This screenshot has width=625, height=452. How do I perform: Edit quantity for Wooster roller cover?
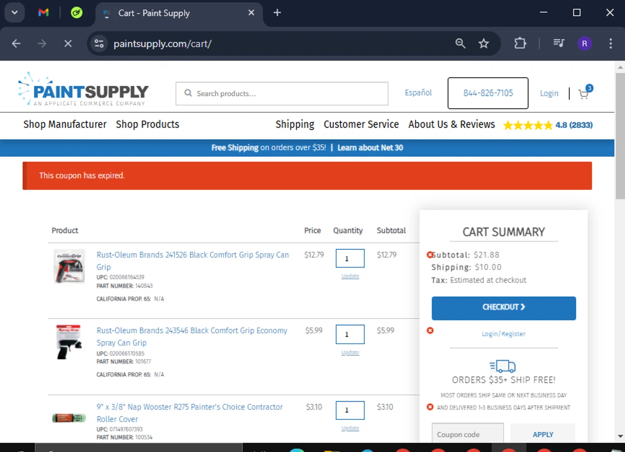[350, 410]
